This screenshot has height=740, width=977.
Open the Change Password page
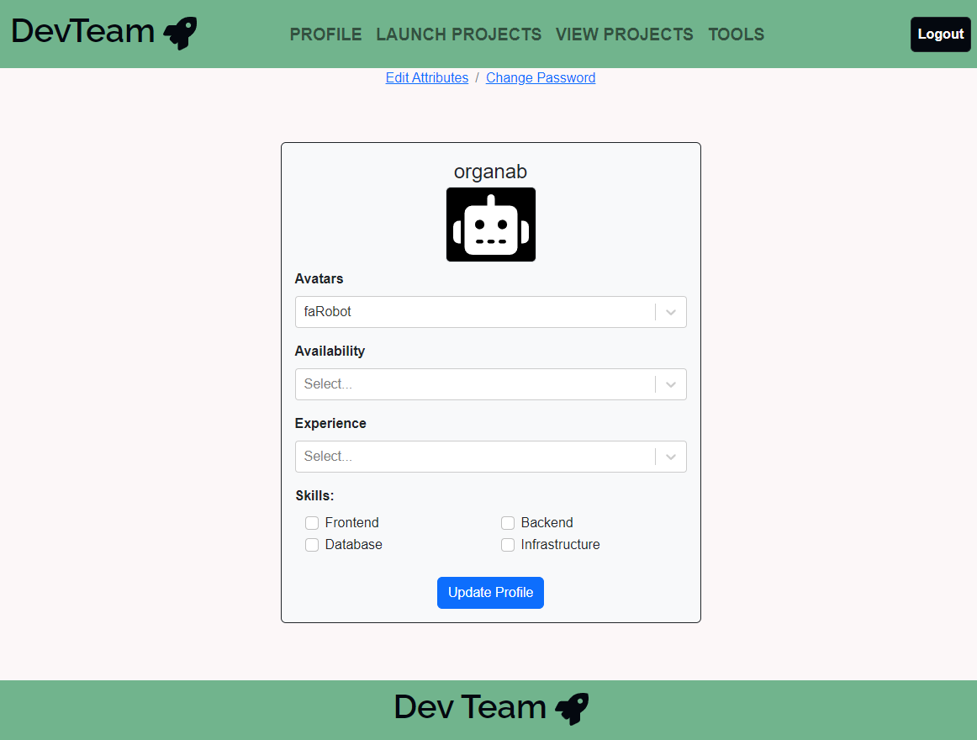coord(541,77)
